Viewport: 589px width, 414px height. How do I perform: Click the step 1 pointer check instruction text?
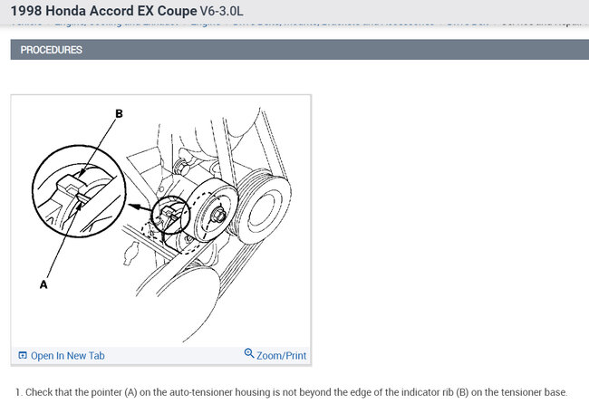click(x=292, y=392)
